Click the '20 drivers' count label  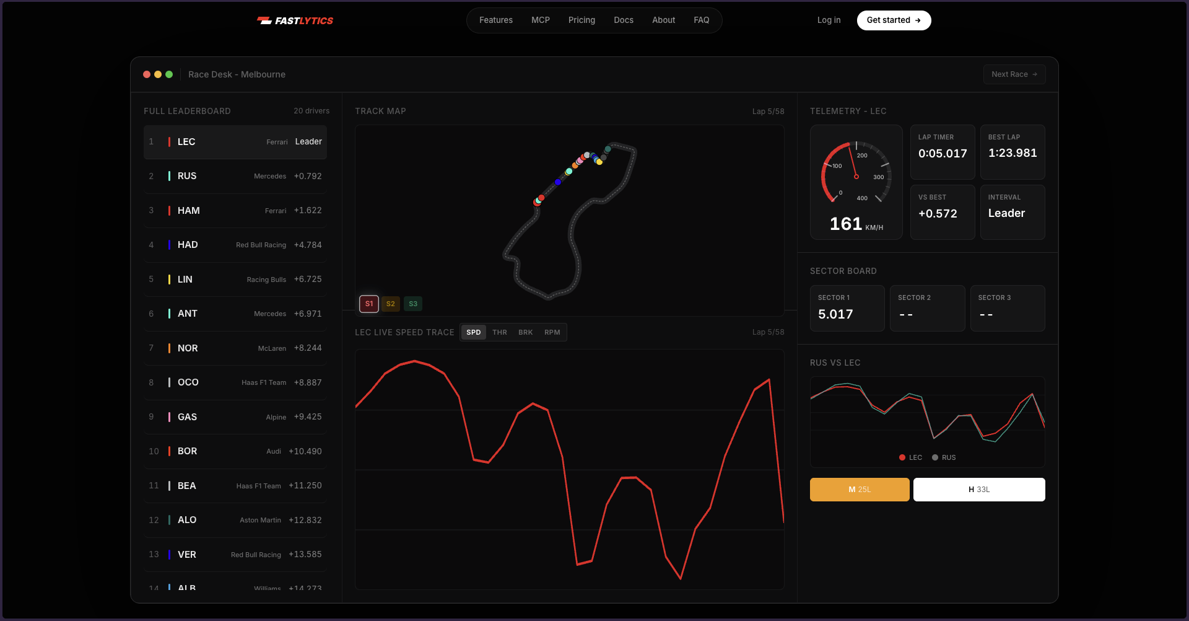click(x=311, y=111)
